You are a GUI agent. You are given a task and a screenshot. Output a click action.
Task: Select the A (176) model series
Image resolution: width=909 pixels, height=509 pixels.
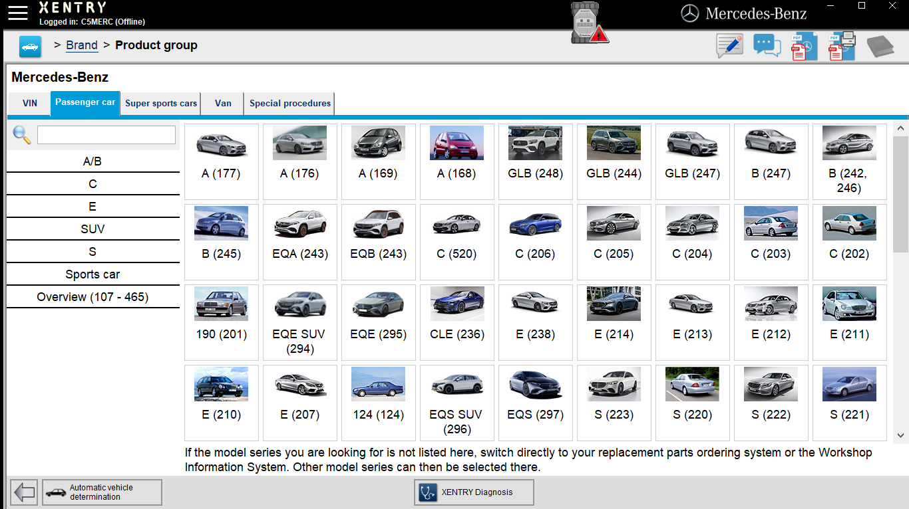300,161
